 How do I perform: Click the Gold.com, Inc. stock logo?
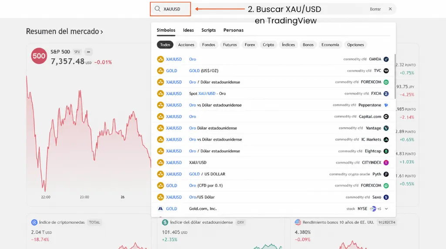click(160, 209)
